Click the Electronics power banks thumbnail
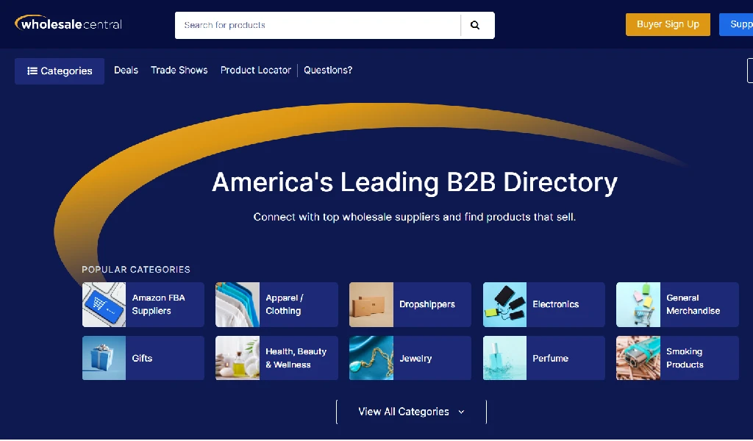The width and height of the screenshot is (753, 441). (x=504, y=305)
